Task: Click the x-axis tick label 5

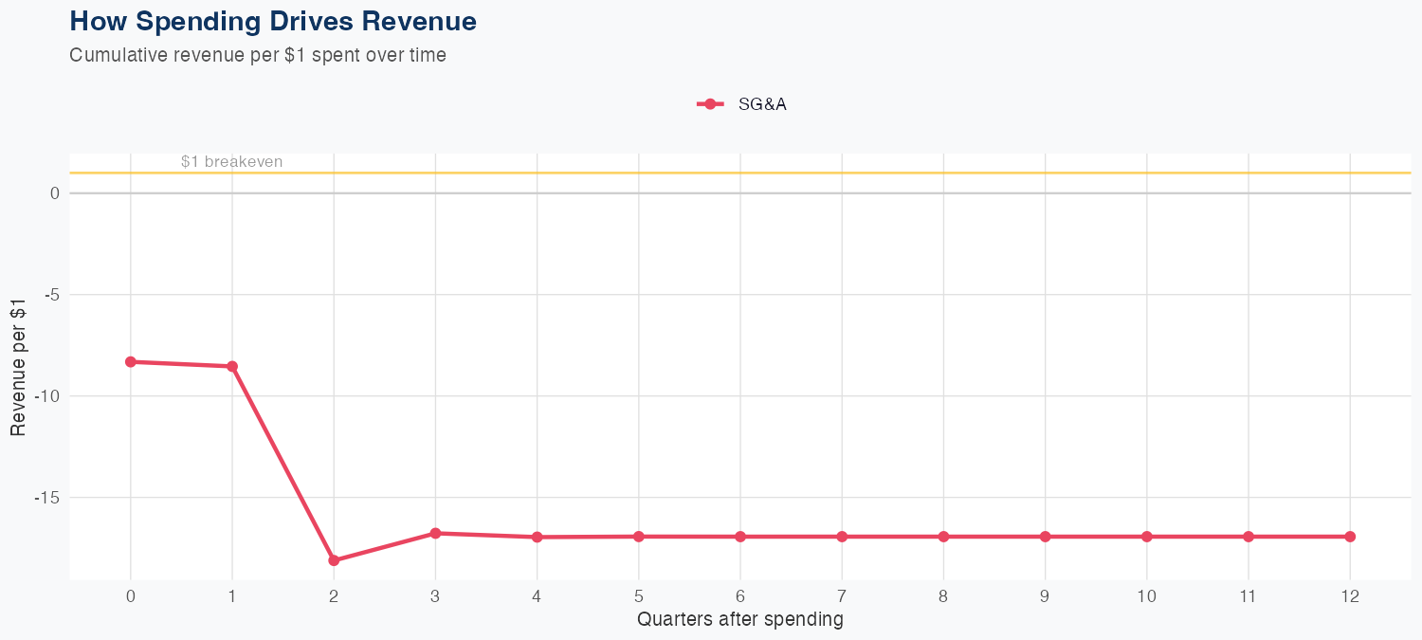Action: pyautogui.click(x=638, y=596)
